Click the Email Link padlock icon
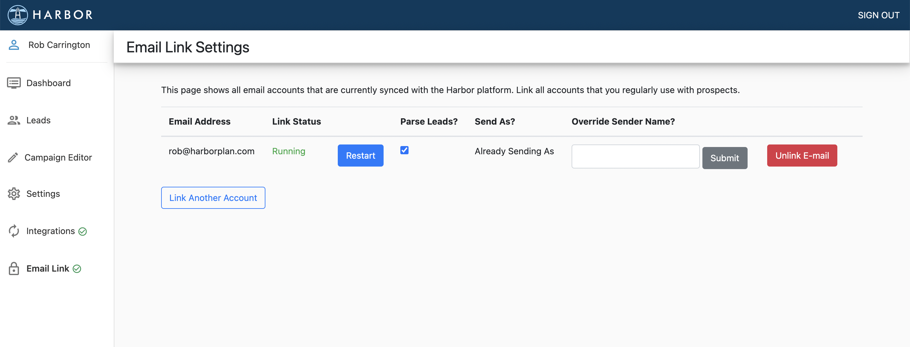 (14, 269)
